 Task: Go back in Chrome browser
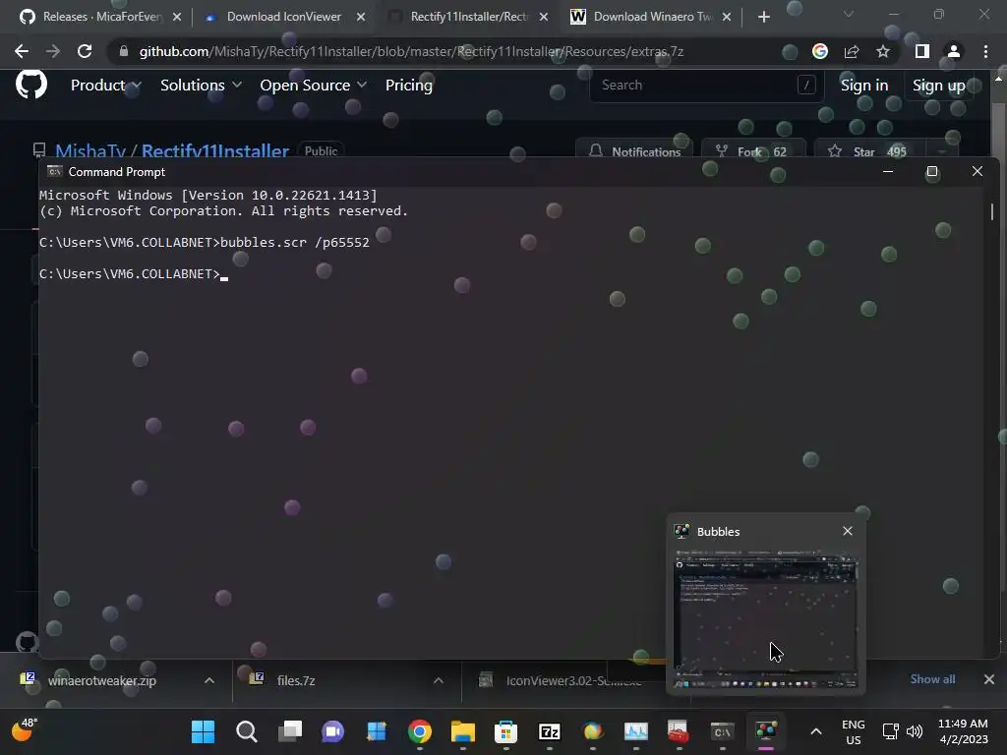click(x=22, y=51)
